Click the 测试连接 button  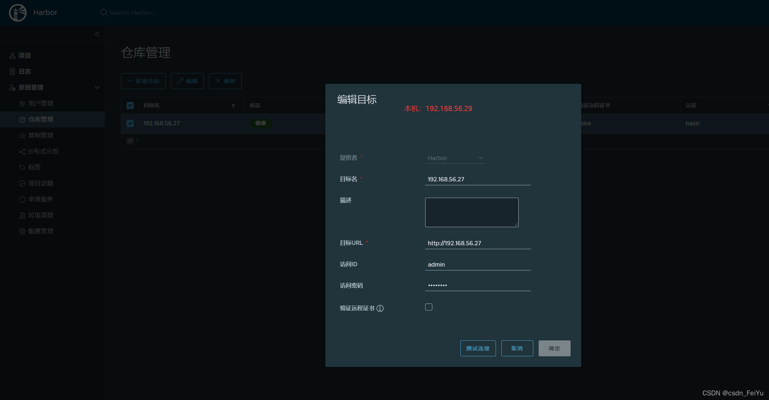tap(478, 348)
